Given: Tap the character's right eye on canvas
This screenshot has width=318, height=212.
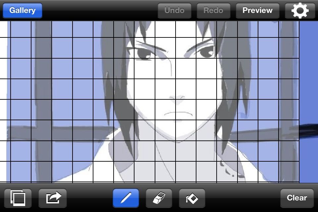Looking at the screenshot, I should tap(205, 51).
